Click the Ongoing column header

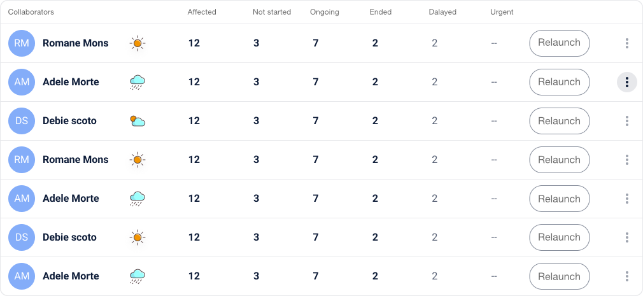(325, 12)
